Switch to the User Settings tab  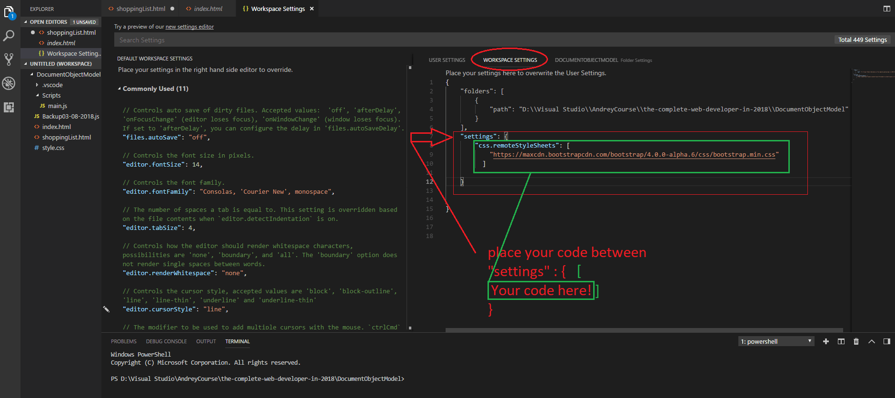[447, 60]
